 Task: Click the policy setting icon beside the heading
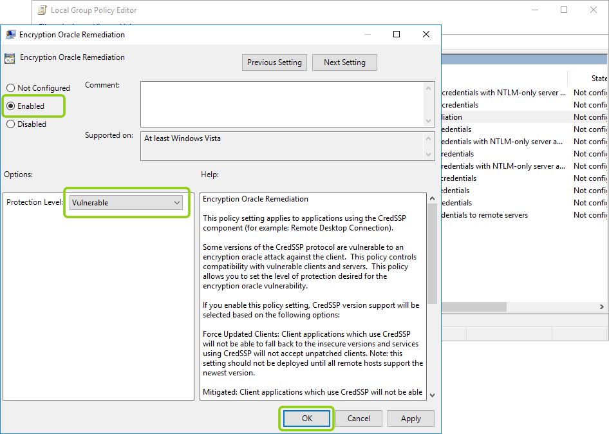pyautogui.click(x=10, y=58)
